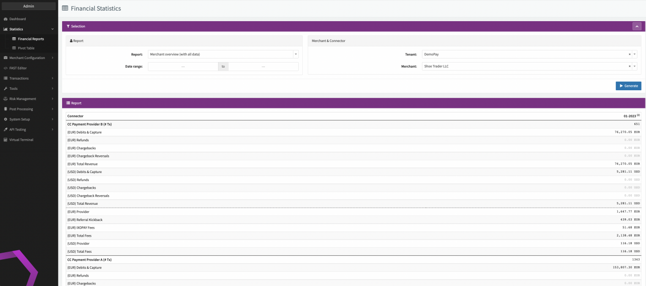Click the Risk Management icon

click(x=5, y=99)
